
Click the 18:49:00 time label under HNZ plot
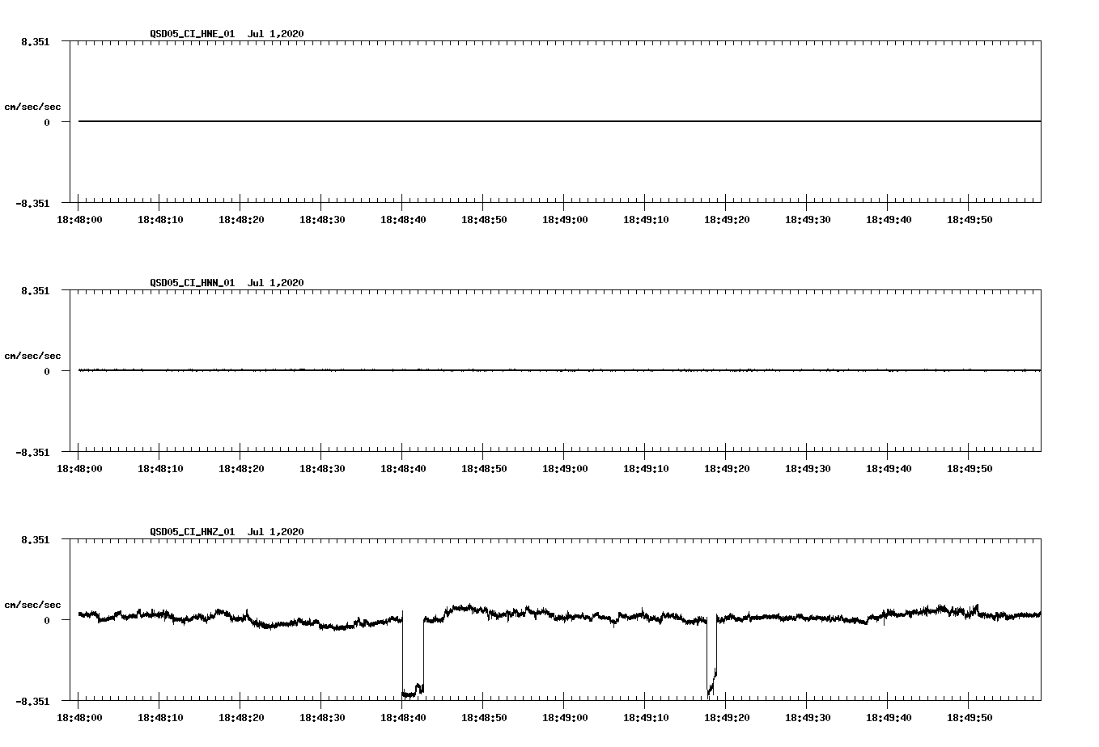click(x=565, y=718)
